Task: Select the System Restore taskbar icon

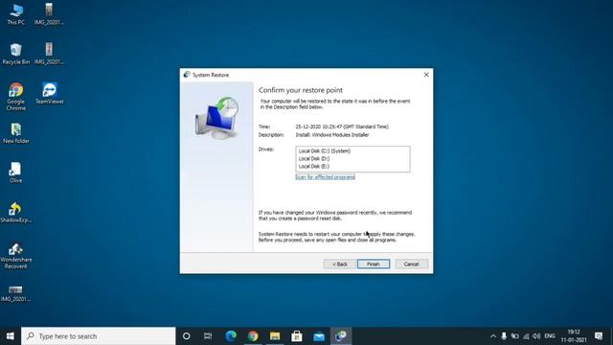Action: click(x=341, y=336)
